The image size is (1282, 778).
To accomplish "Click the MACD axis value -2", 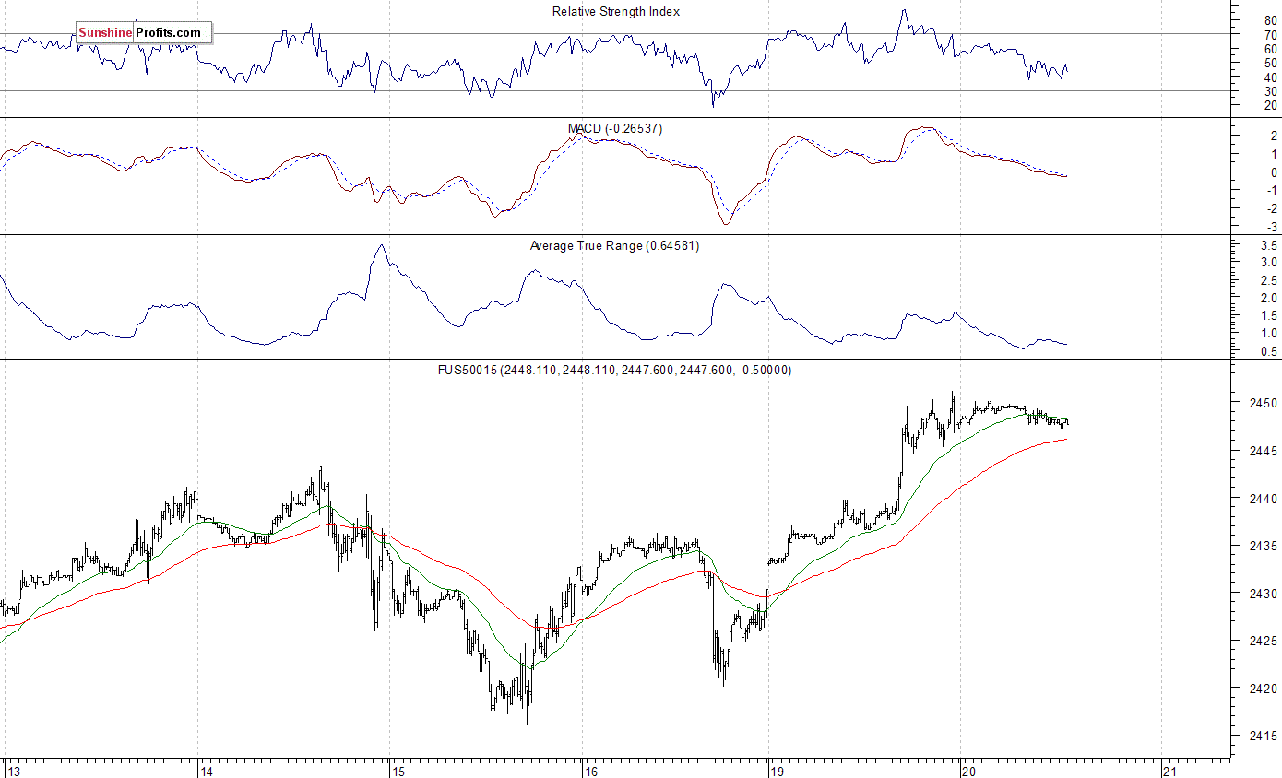I will [1270, 209].
